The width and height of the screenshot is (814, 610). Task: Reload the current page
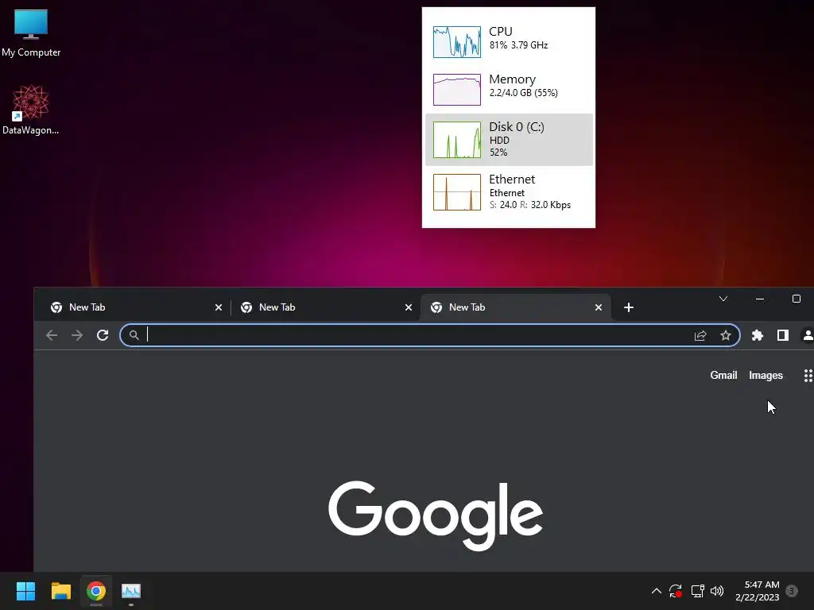[x=103, y=335]
